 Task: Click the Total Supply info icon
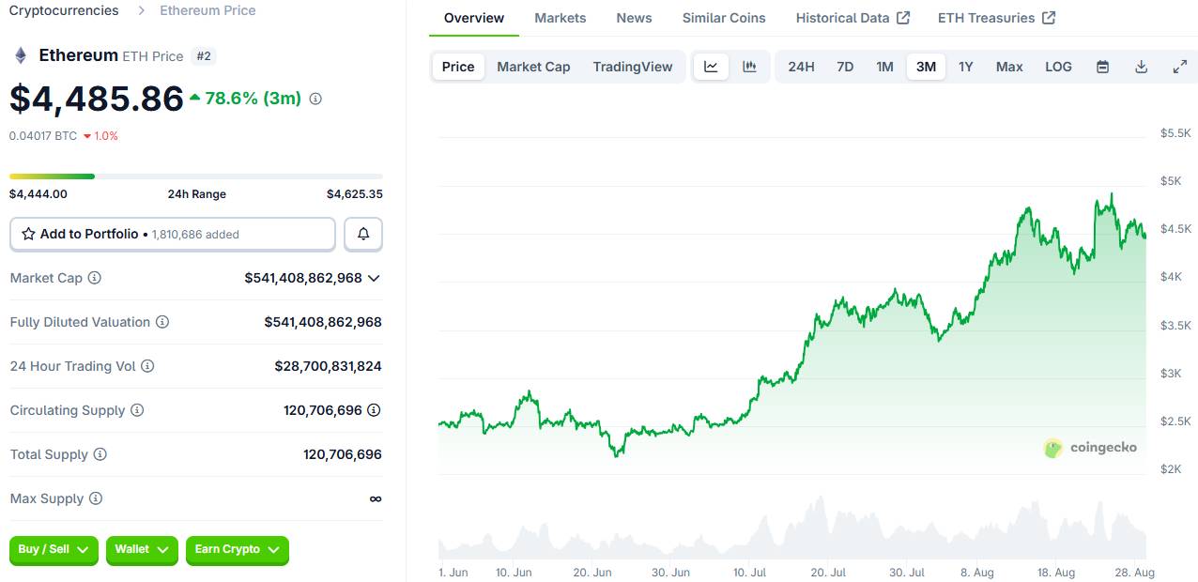[100, 454]
